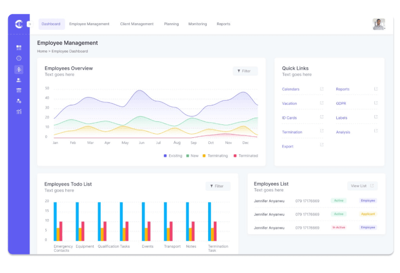Viewport: 400px width, 273px height.
Task: Open the Termination quick link
Action: 292,132
